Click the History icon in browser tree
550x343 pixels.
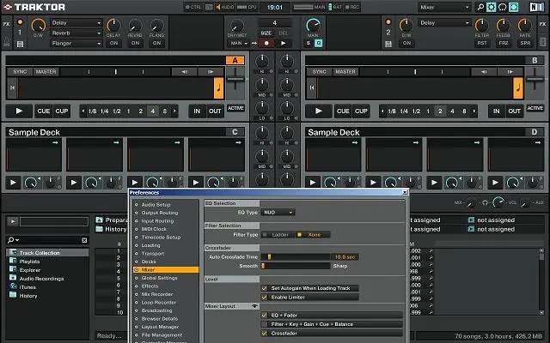[x=12, y=295]
